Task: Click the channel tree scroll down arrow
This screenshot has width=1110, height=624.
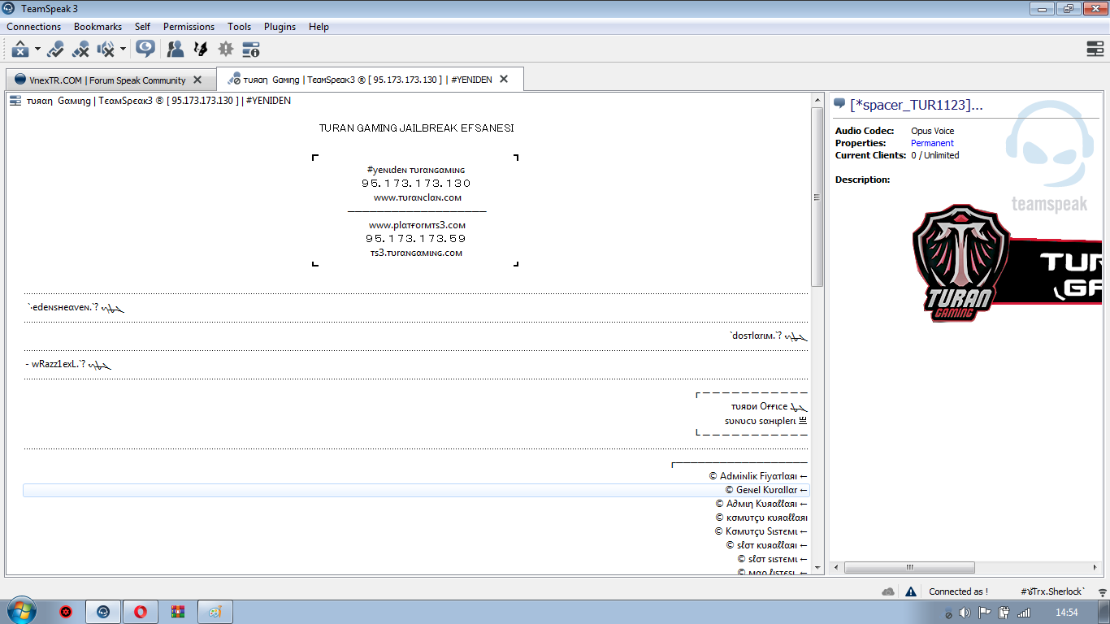Action: tap(817, 569)
